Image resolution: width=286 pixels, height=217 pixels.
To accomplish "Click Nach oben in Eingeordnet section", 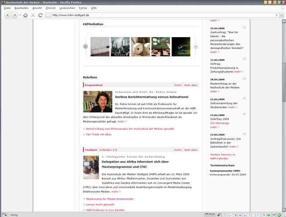I will click(x=191, y=85).
